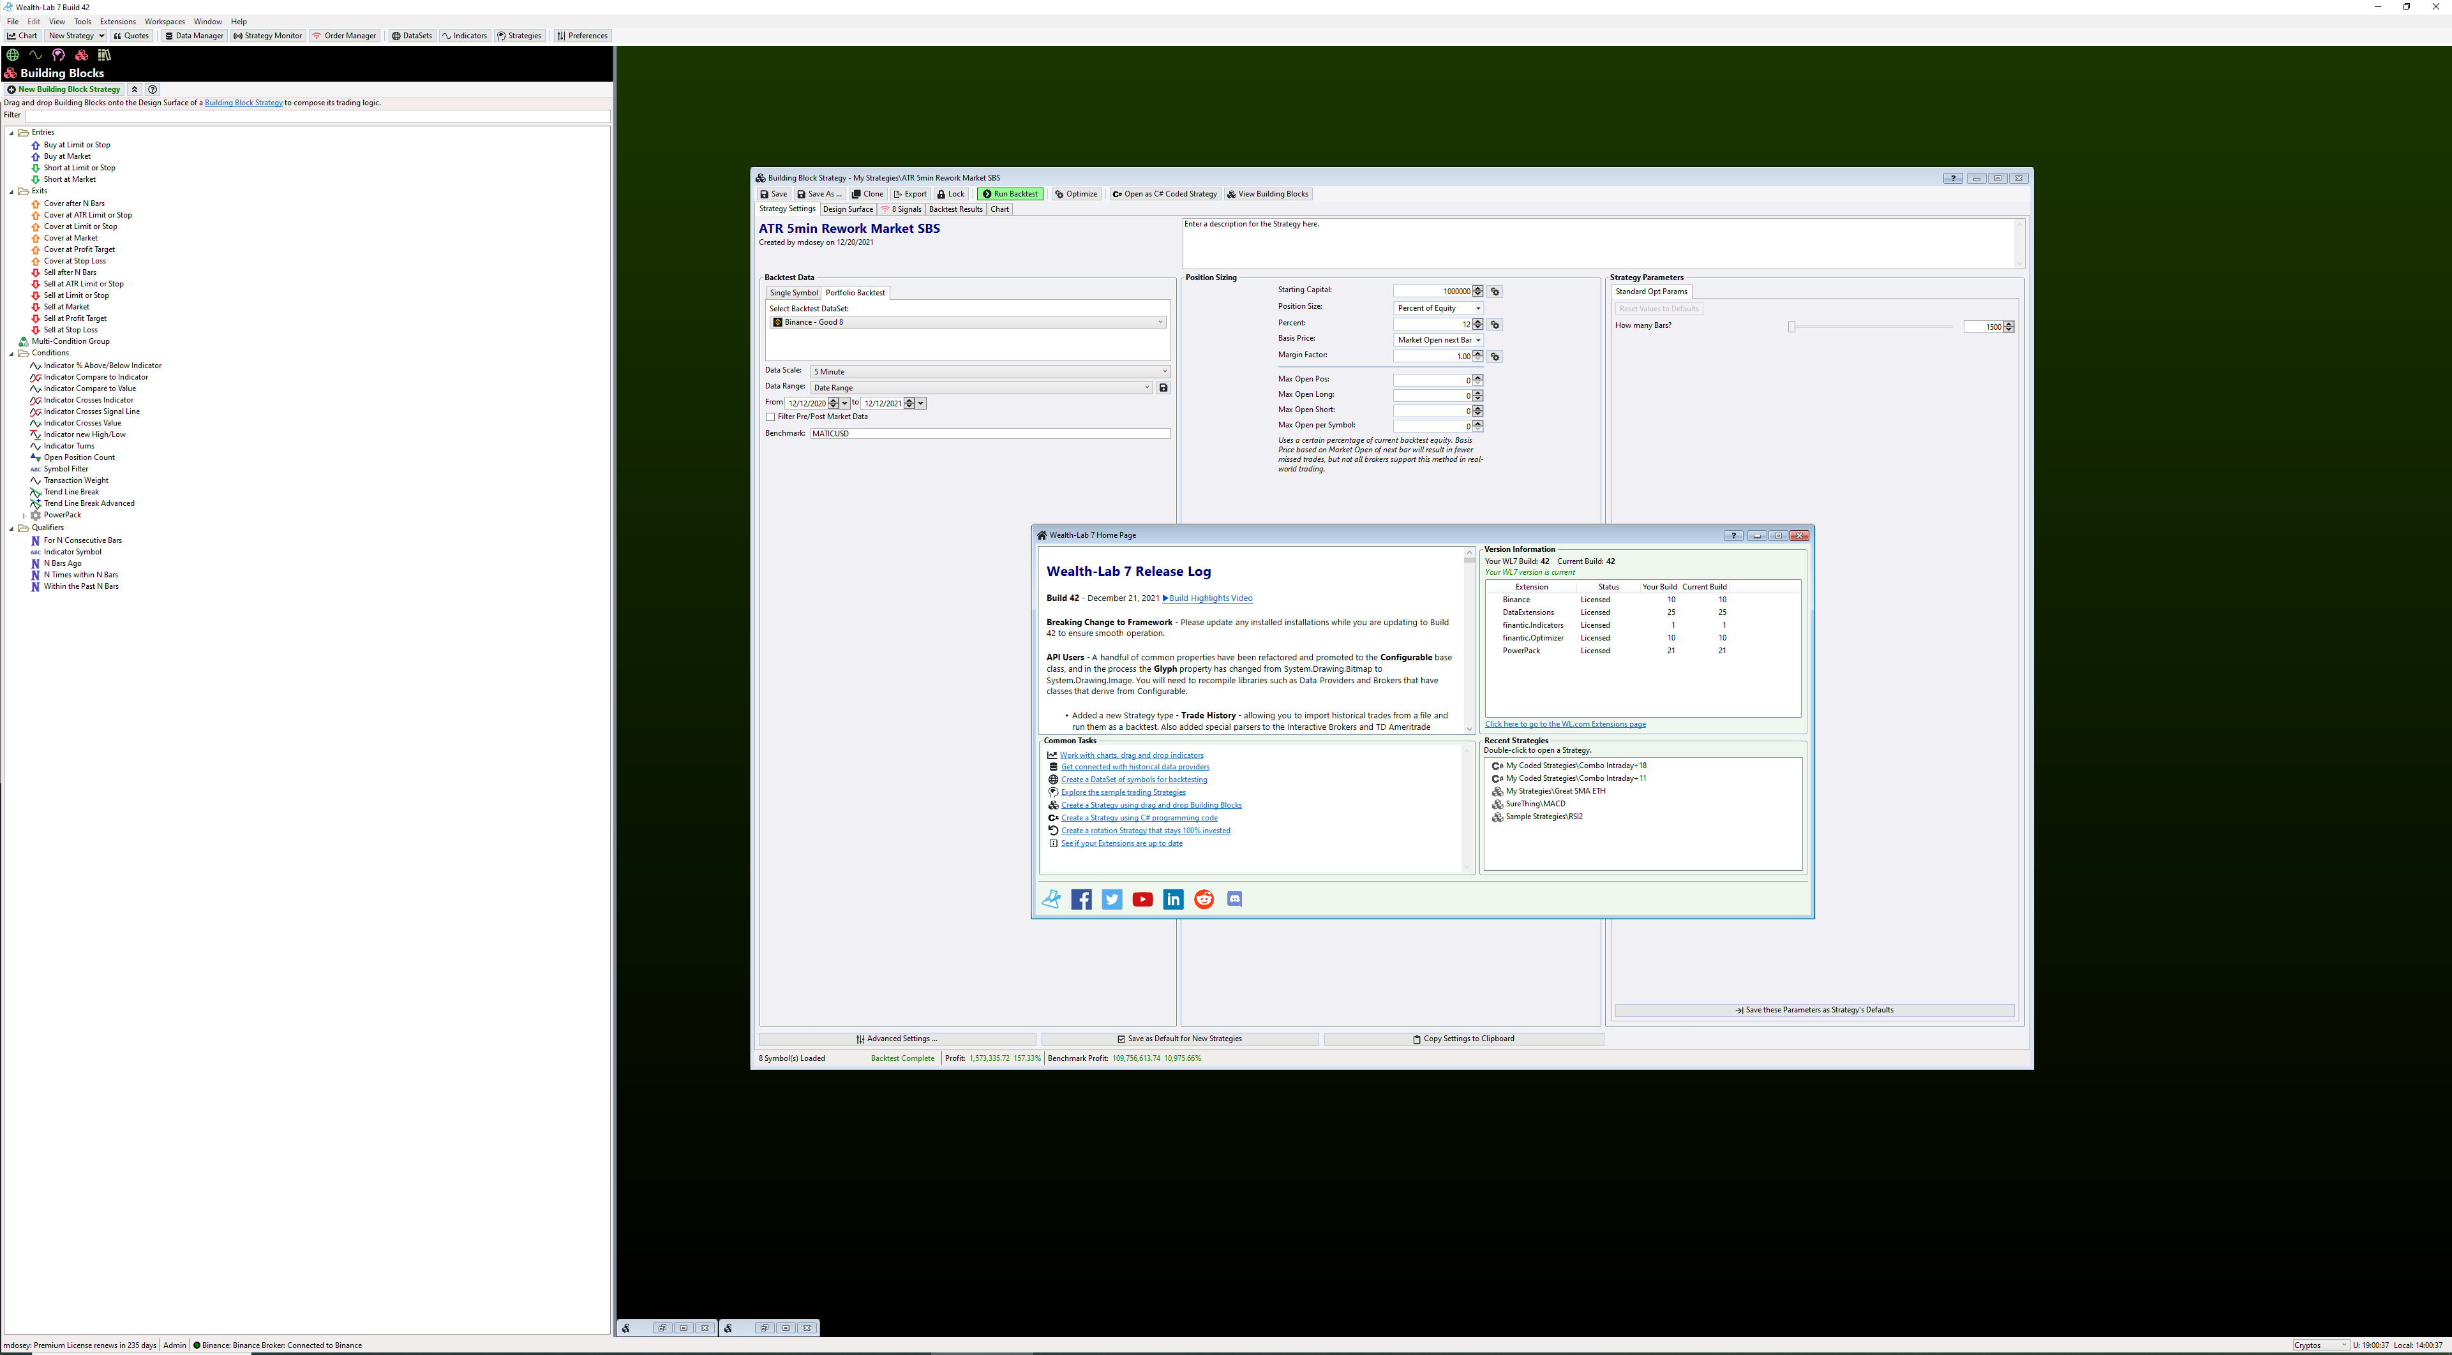Click the Data Manager toolbar button

(193, 36)
